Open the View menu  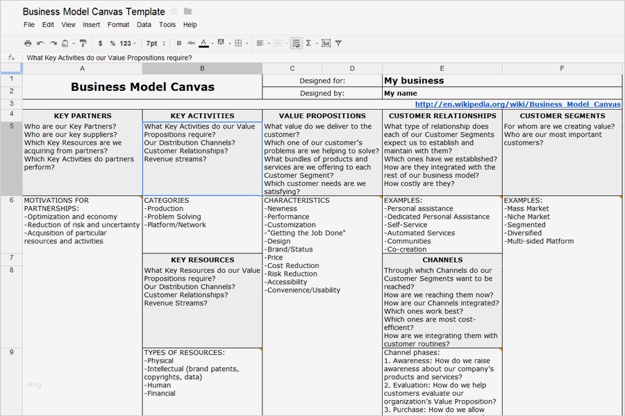click(68, 25)
